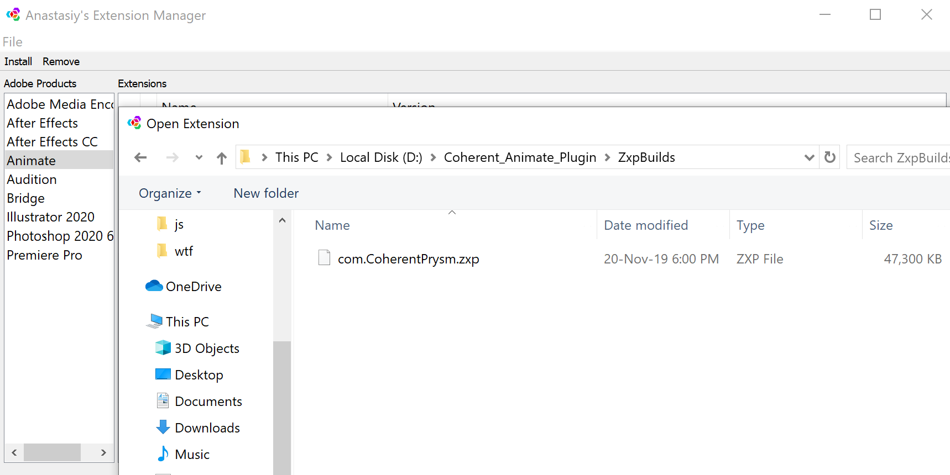950x475 pixels.
Task: Click the Refresh icon next to address bar
Action: (x=830, y=157)
